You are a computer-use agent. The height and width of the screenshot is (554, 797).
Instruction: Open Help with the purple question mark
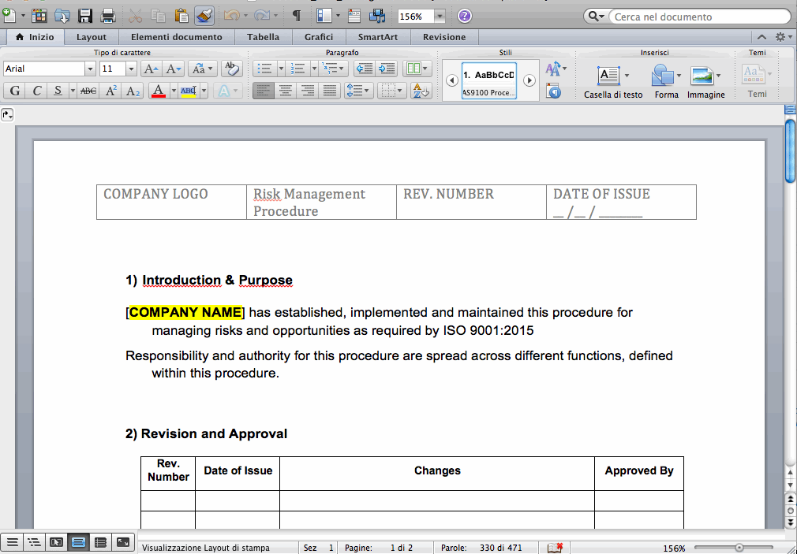point(464,17)
